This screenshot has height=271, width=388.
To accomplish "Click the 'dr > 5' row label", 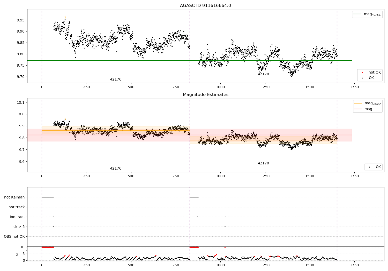I will click(x=19, y=227).
